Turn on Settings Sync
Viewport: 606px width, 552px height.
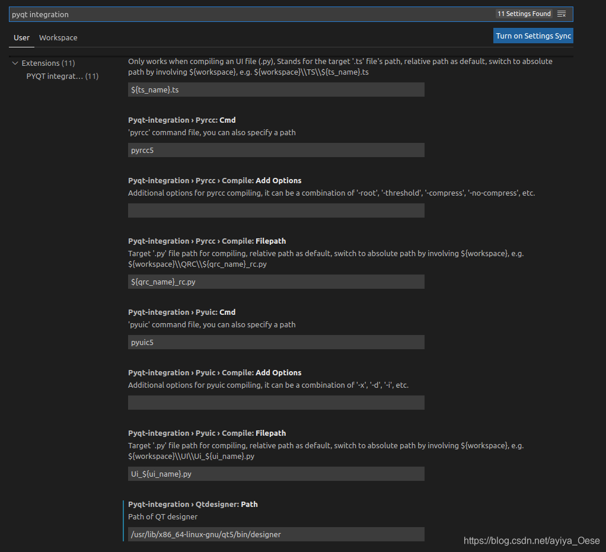click(x=533, y=36)
